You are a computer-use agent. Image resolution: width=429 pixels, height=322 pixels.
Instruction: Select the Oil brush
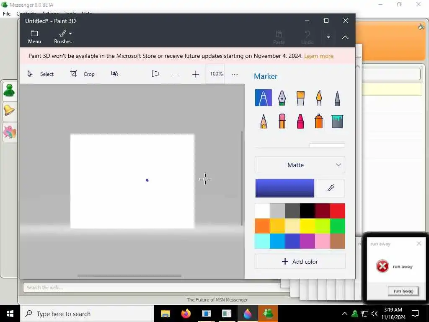(x=300, y=98)
